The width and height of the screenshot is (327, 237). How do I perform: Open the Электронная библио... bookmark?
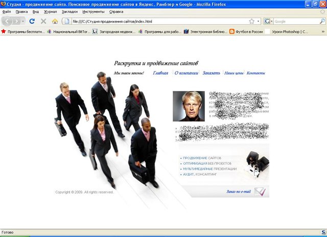pos(205,32)
